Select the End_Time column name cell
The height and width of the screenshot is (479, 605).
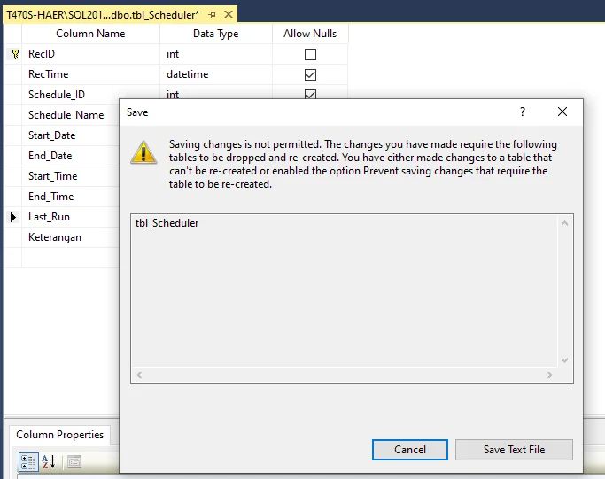click(x=71, y=197)
